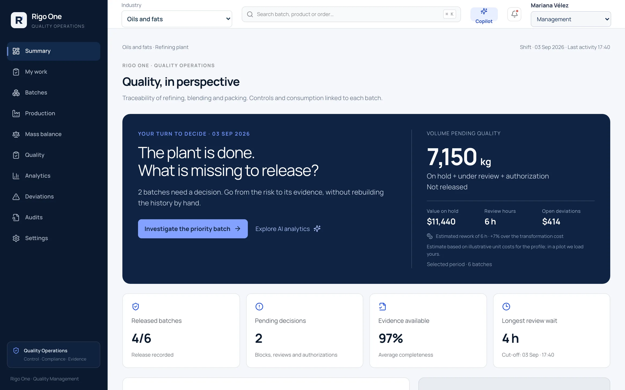This screenshot has height=390, width=625.
Task: Click the Rigo One logo icon
Action: tap(19, 20)
